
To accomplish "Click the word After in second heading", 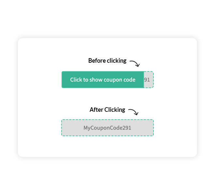I will [x=96, y=110].
